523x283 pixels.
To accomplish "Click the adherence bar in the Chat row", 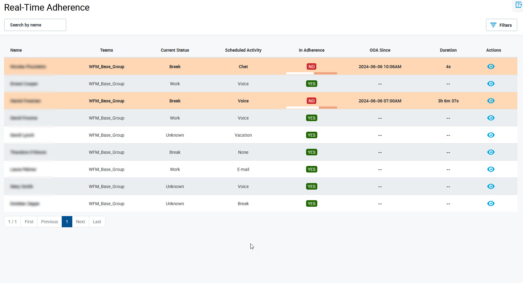I will 311,73.
